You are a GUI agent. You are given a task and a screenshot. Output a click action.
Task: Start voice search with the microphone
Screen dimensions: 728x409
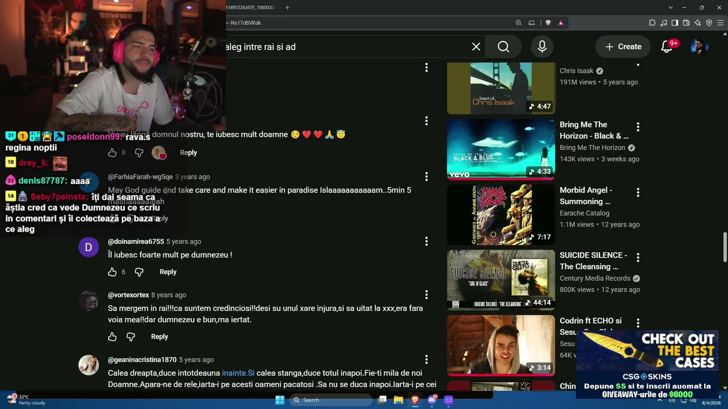tap(542, 47)
